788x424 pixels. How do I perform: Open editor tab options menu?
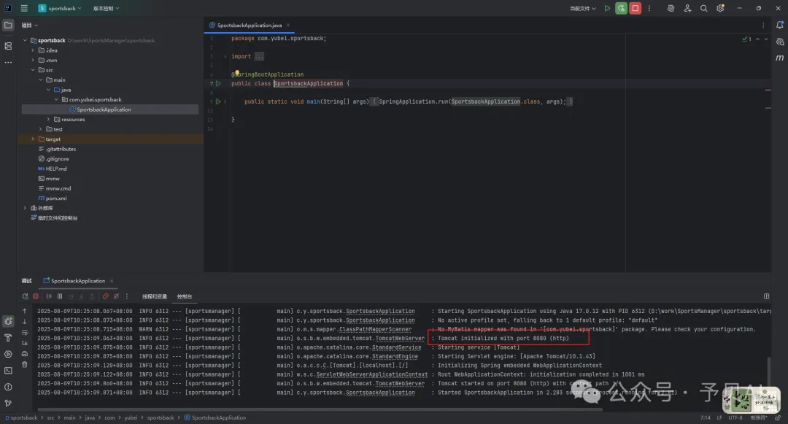pyautogui.click(x=763, y=25)
